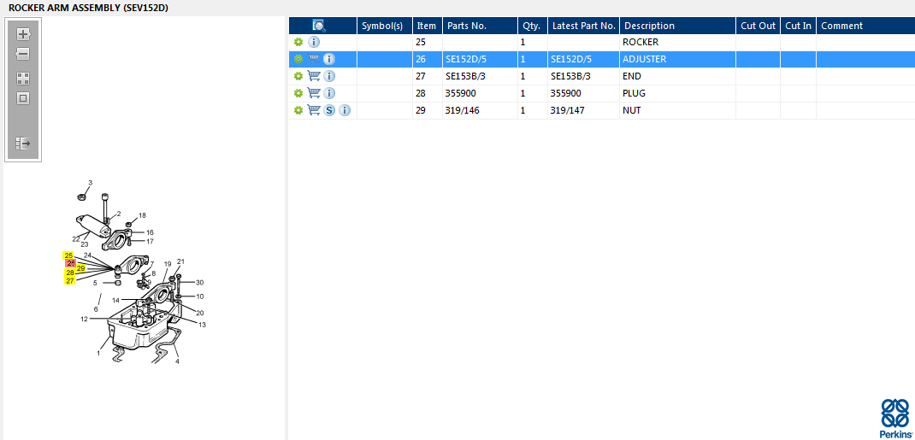
Task: Click the Qty. column header
Action: coord(532,26)
